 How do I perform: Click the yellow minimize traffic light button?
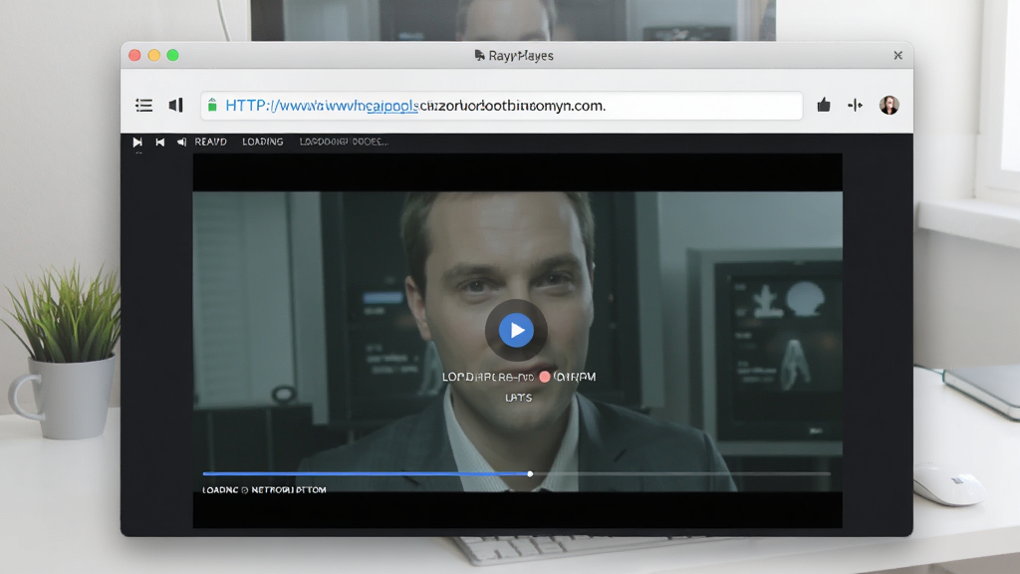[154, 56]
